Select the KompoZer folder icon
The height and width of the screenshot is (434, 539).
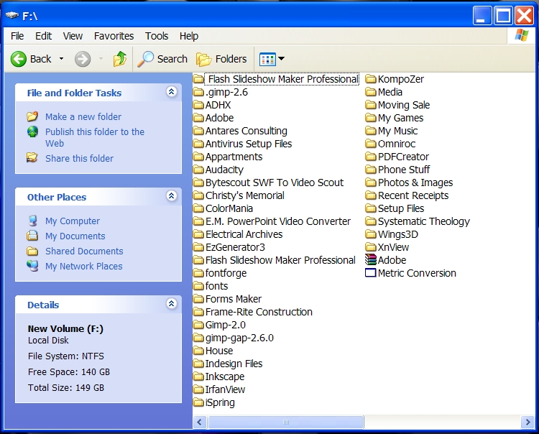coord(371,79)
